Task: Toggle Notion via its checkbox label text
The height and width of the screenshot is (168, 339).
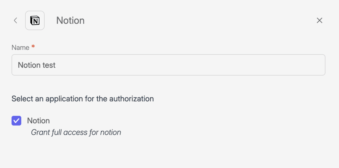Action: 38,121
